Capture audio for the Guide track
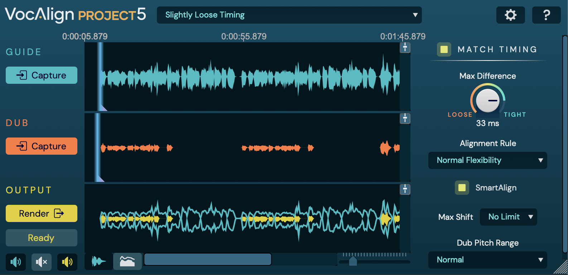 [42, 75]
